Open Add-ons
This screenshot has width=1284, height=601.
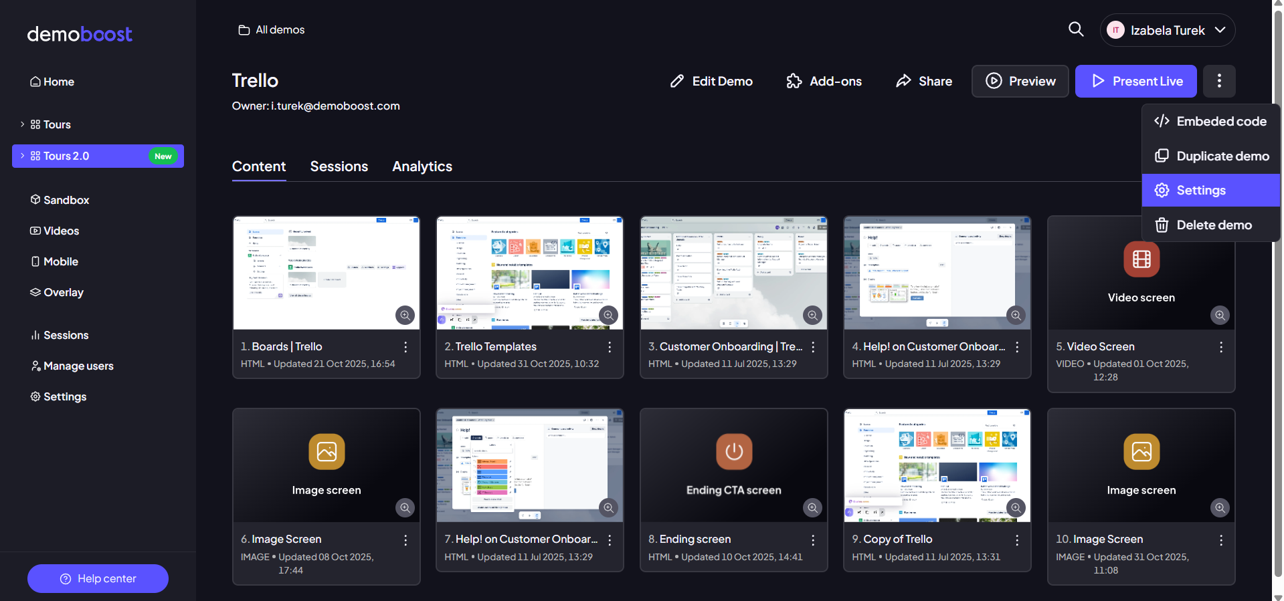click(x=824, y=81)
